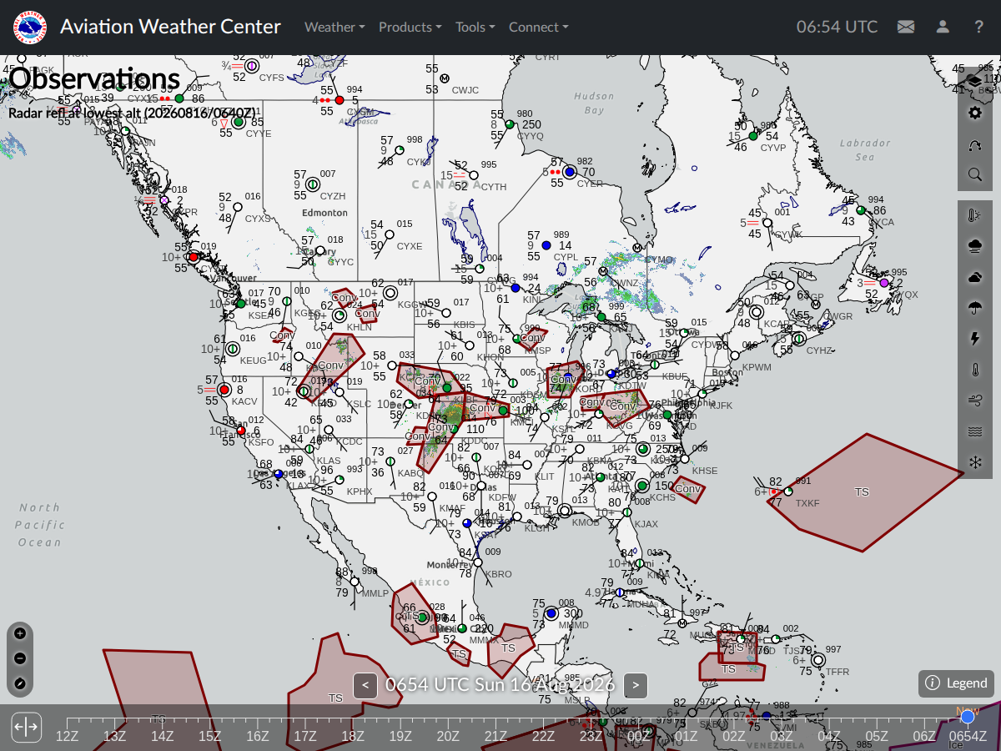This screenshot has height=751, width=1001.
Task: Click the NWS logo in the header
Action: click(x=29, y=28)
